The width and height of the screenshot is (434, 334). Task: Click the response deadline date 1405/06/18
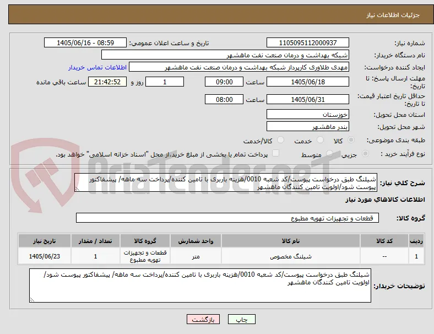click(x=307, y=82)
